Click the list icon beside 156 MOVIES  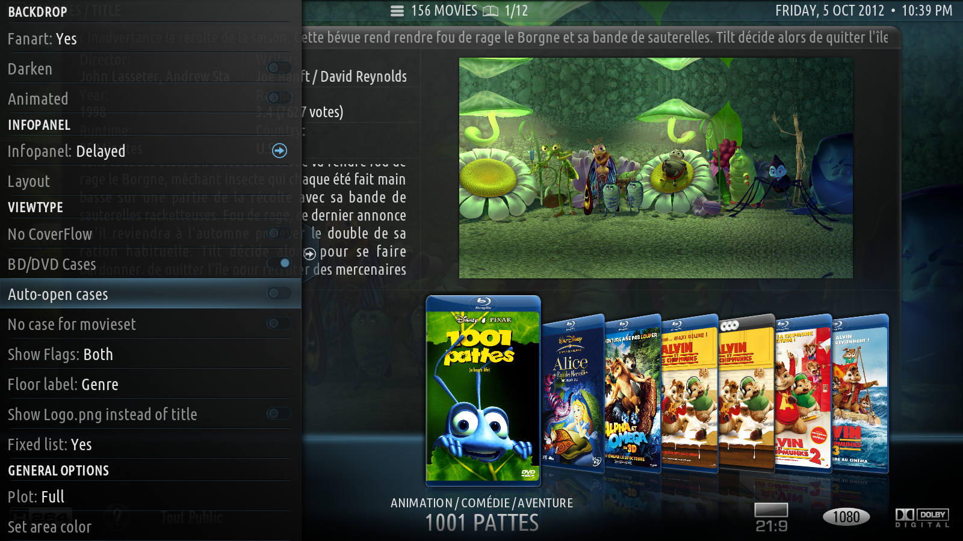point(397,11)
